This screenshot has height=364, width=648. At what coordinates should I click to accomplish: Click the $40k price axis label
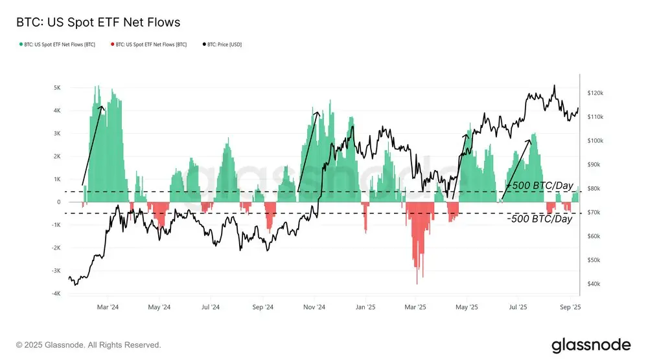coord(594,284)
